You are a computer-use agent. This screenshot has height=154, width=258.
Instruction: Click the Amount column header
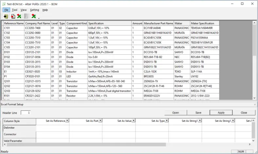[137, 23]
